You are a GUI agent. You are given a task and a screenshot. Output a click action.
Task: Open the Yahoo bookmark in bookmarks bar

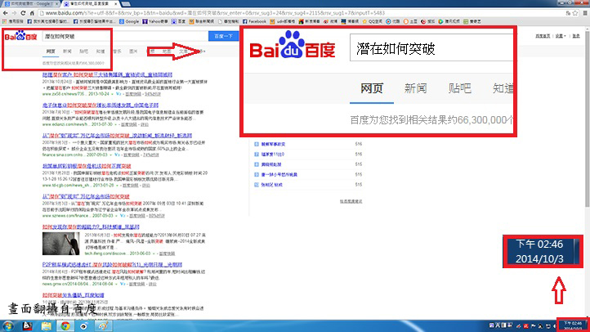(x=154, y=21)
